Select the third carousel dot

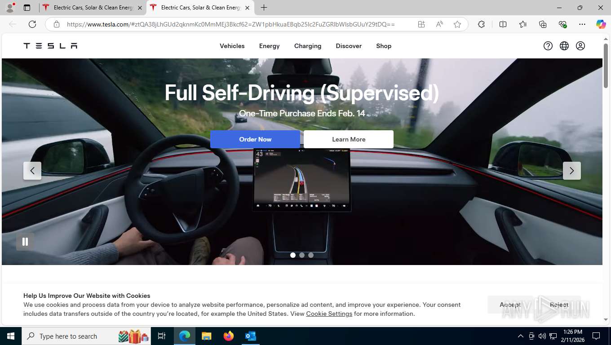311,255
